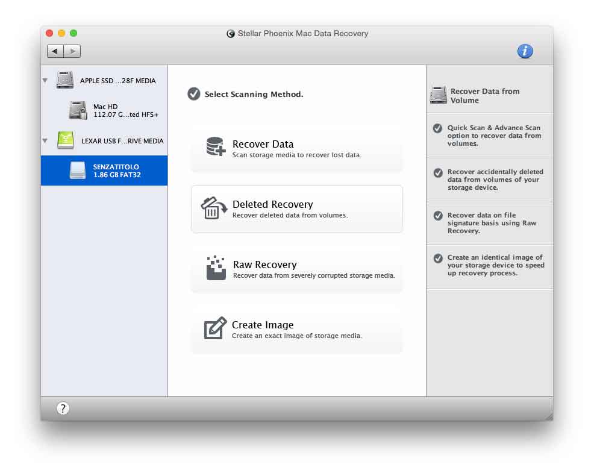
Task: Open help via question mark icon
Action: 63,409
